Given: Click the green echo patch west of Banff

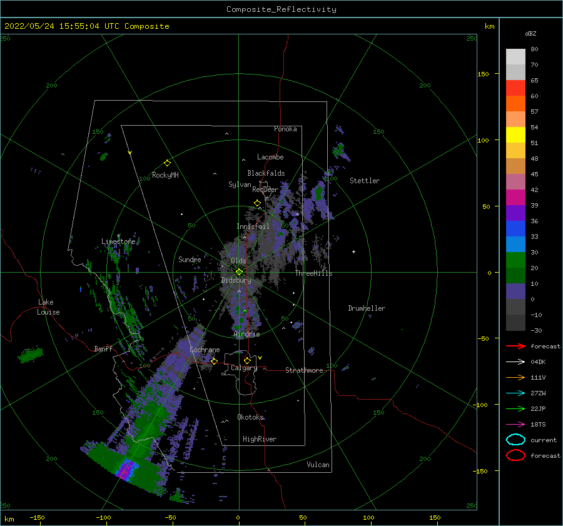Looking at the screenshot, I should (31, 355).
